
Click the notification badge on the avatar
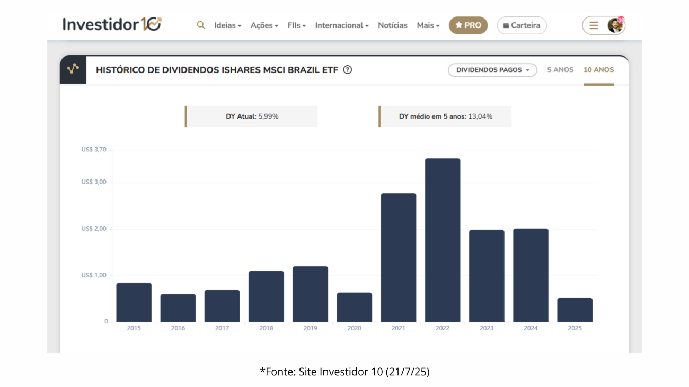click(x=621, y=20)
